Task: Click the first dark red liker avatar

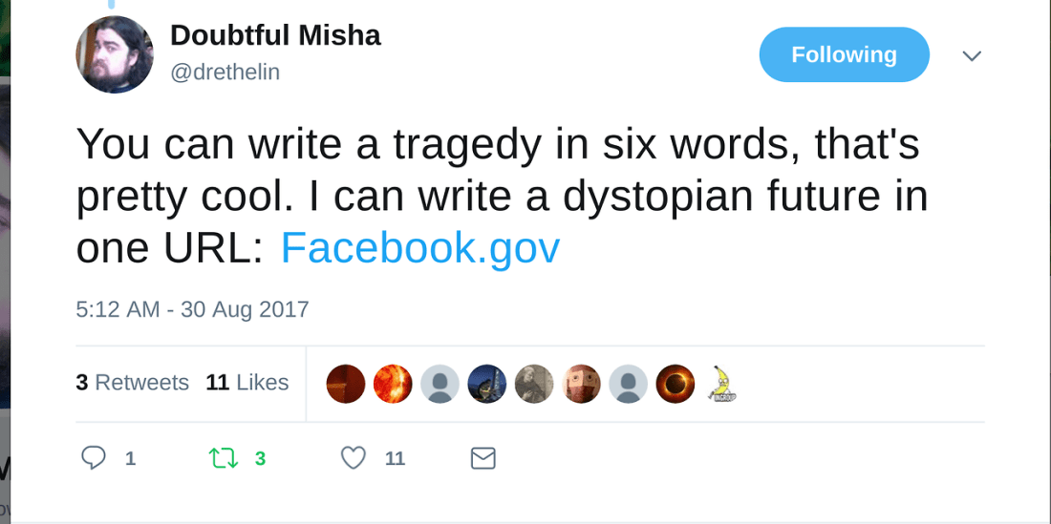Action: [x=346, y=384]
